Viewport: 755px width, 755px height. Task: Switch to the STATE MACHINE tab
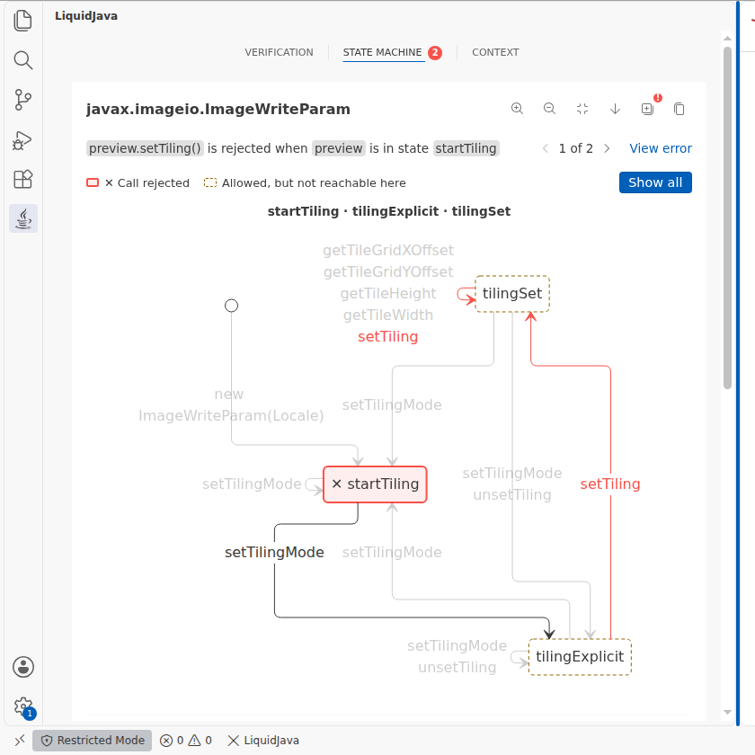tap(382, 52)
